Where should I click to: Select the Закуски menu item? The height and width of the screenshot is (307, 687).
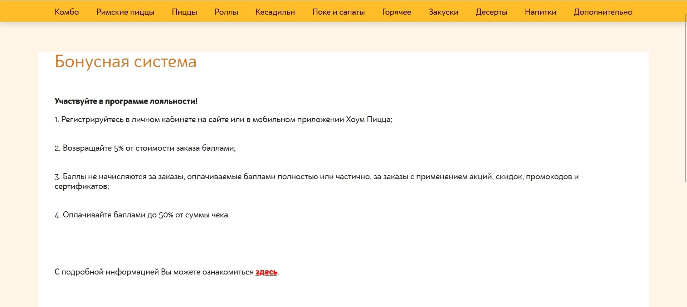point(443,12)
